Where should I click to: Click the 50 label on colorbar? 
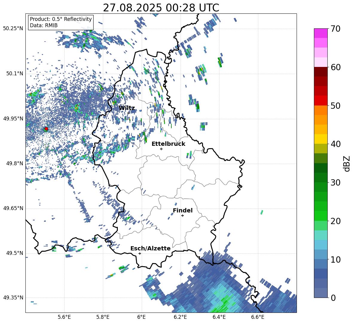(335, 106)
